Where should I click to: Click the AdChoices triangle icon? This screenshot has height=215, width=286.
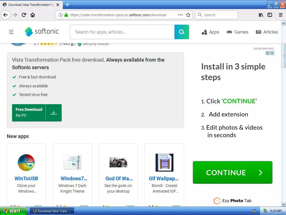(x=268, y=53)
